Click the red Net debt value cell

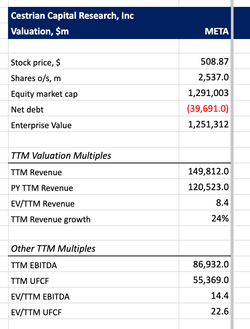[205, 108]
